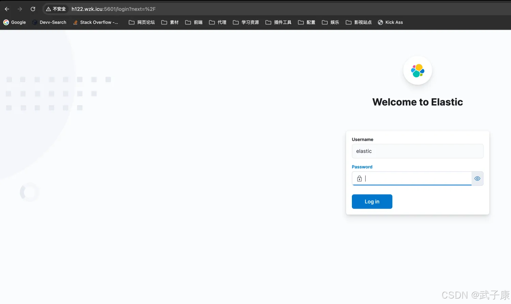Viewport: 511px width, 304px height.
Task: Click the Log in button
Action: (372, 202)
